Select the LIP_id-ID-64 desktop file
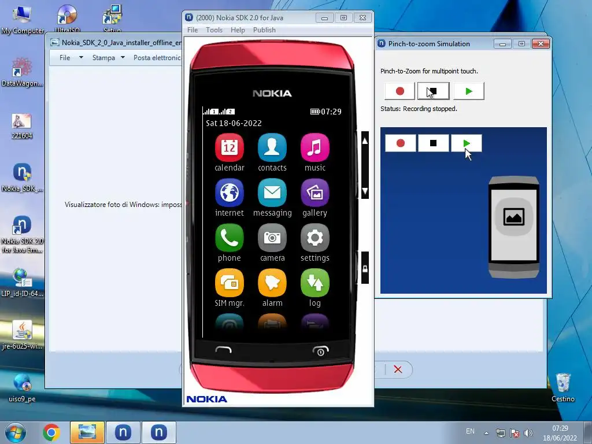 coord(22,282)
